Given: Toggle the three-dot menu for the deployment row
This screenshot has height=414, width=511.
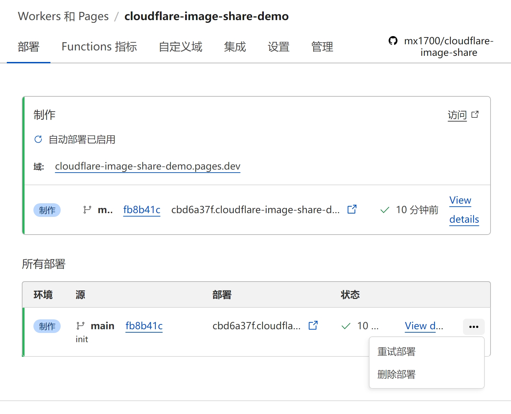Looking at the screenshot, I should coord(474,327).
